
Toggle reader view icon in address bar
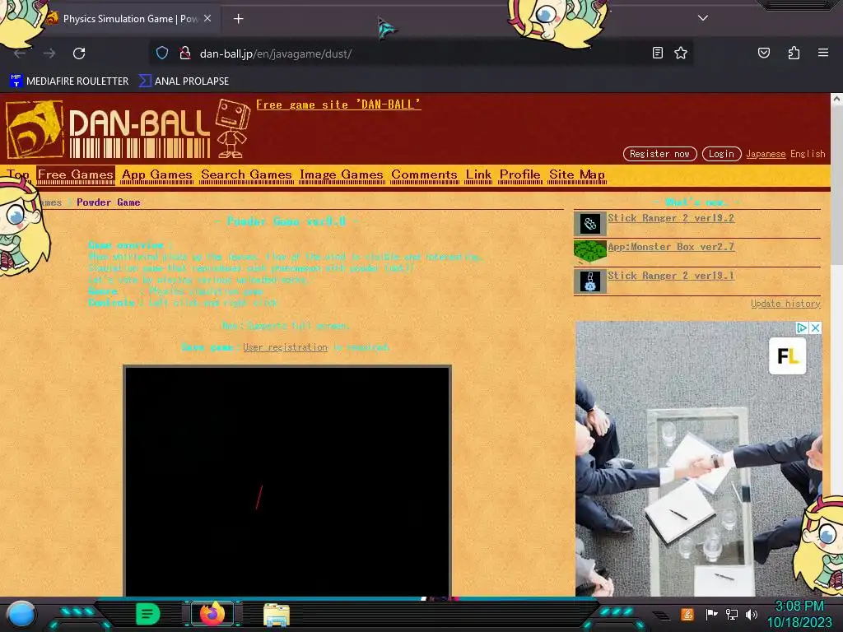click(657, 53)
